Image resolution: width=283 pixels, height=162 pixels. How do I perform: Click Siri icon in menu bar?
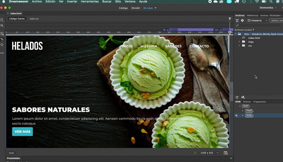coord(278,2)
